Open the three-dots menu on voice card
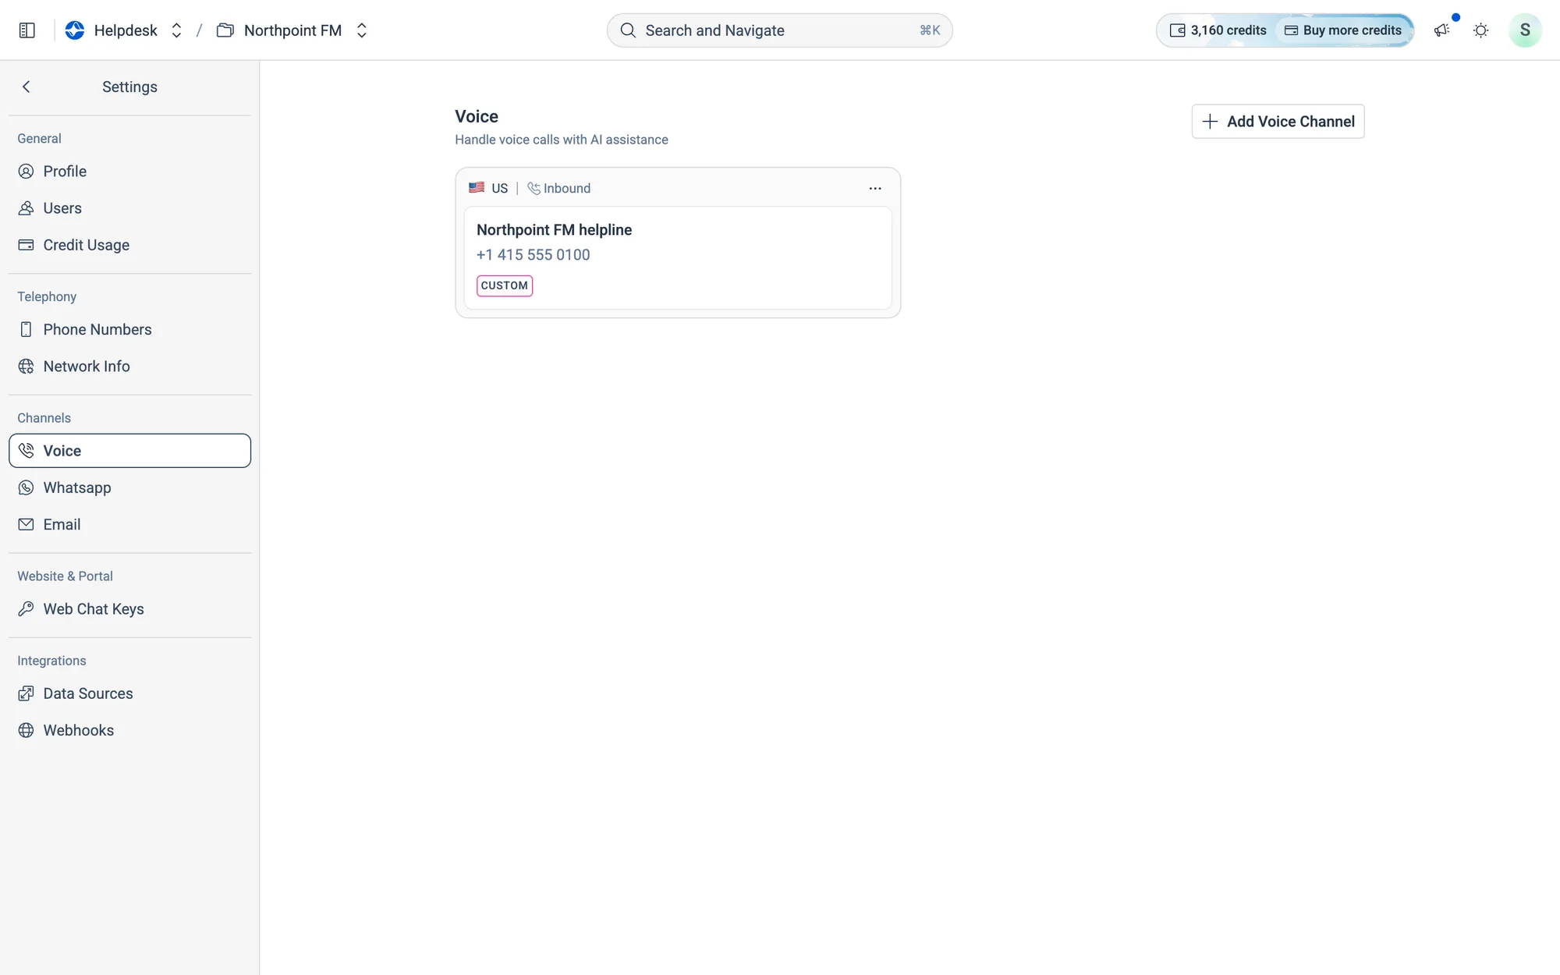Viewport: 1560px width, 975px height. (x=875, y=189)
